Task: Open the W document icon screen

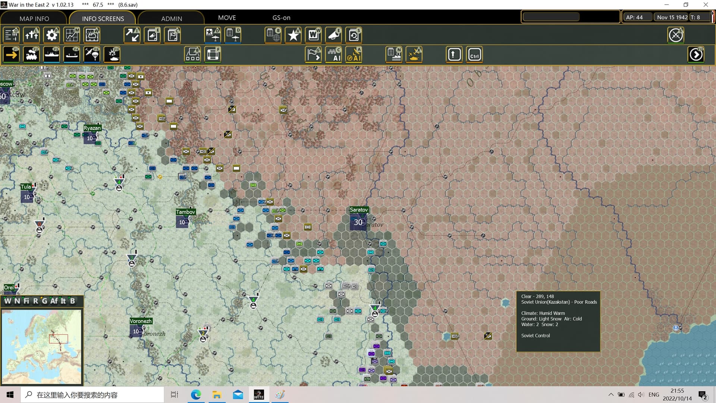Action: click(314, 35)
